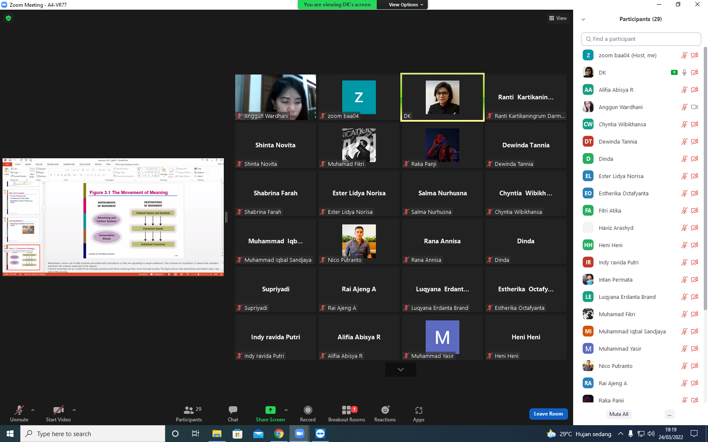The width and height of the screenshot is (708, 442).
Task: Open Breakout Rooms
Action: (x=346, y=410)
